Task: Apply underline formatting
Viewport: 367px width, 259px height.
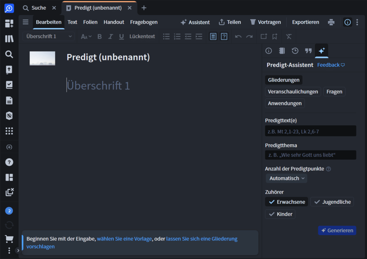Action: pos(121,36)
